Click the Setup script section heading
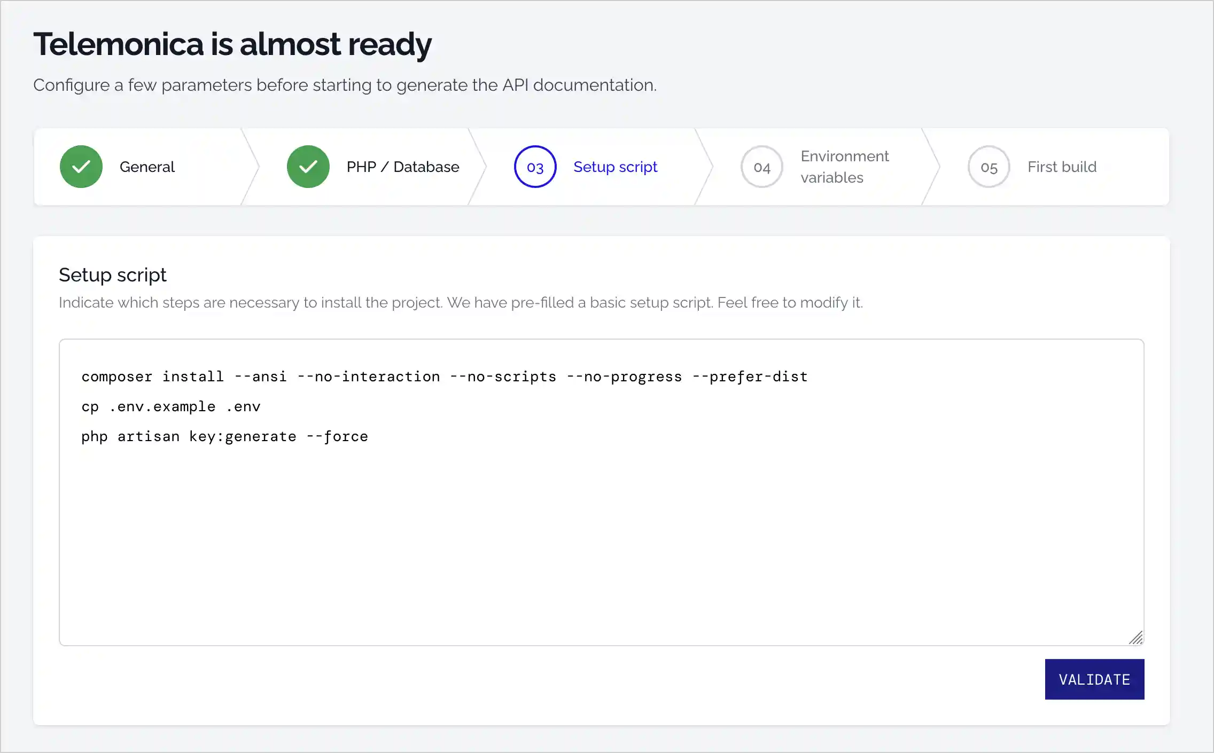 point(112,274)
